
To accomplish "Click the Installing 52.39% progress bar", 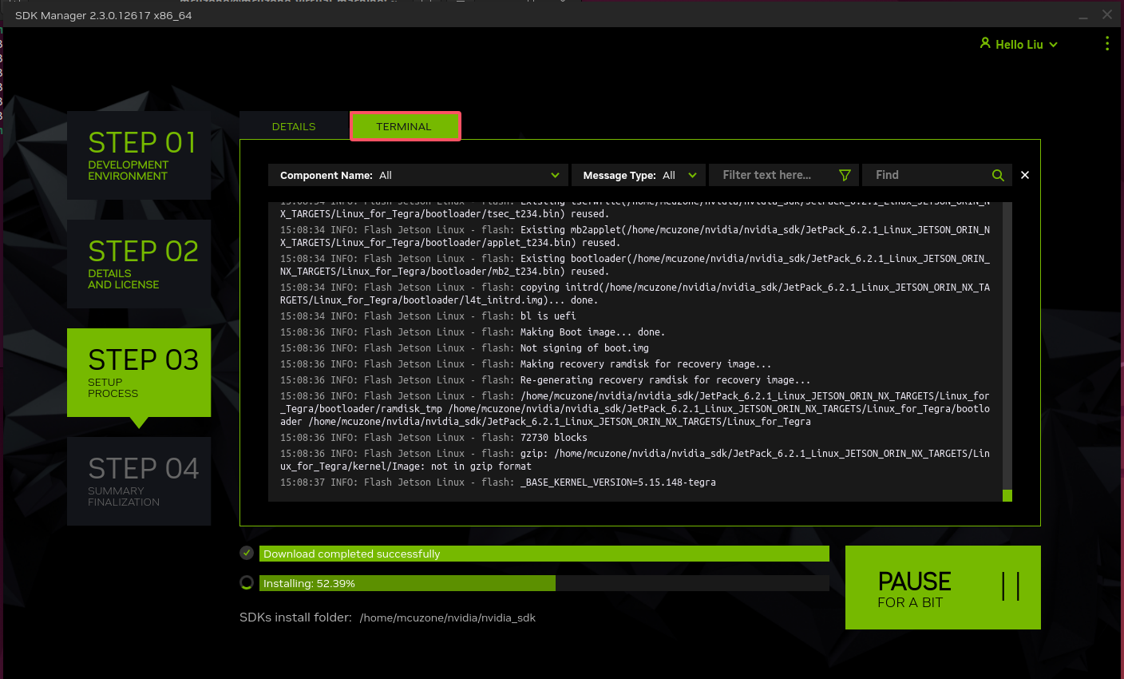I will click(x=544, y=583).
